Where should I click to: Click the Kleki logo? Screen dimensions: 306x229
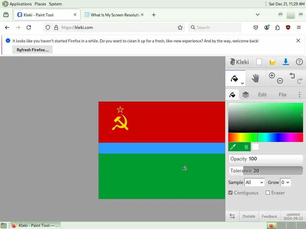[239, 62]
